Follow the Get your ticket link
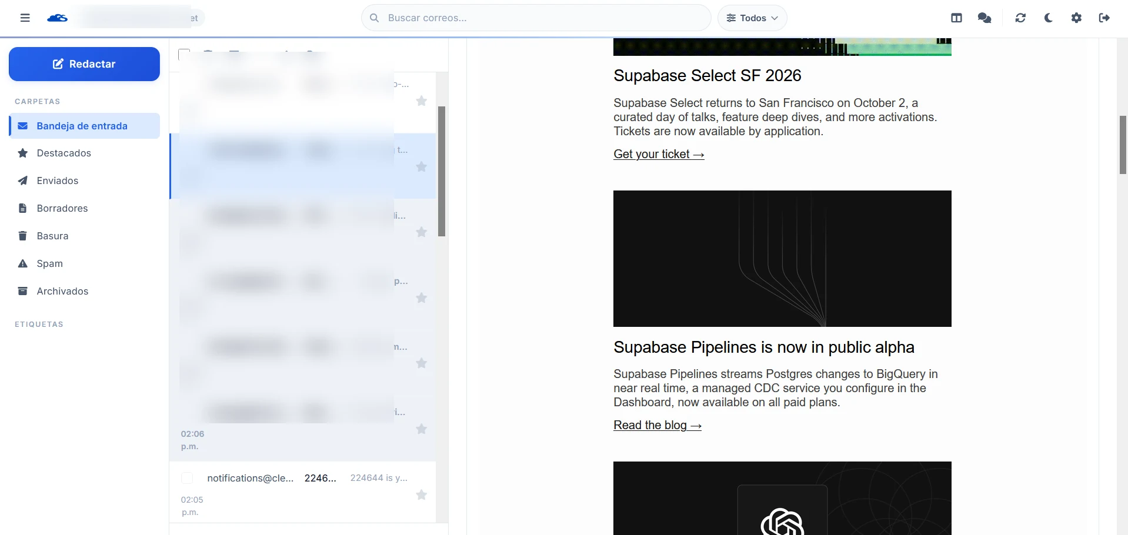 (659, 154)
